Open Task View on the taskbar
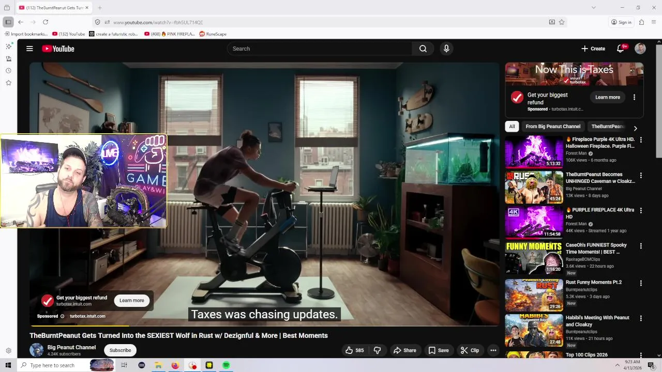 [124, 365]
